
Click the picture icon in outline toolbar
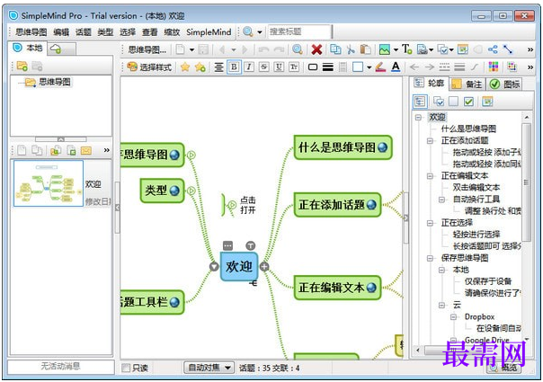coord(487,102)
